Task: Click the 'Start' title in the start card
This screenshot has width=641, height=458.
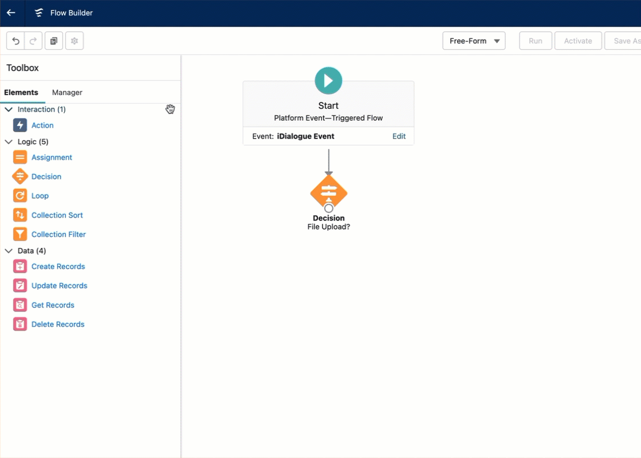Action: (328, 105)
